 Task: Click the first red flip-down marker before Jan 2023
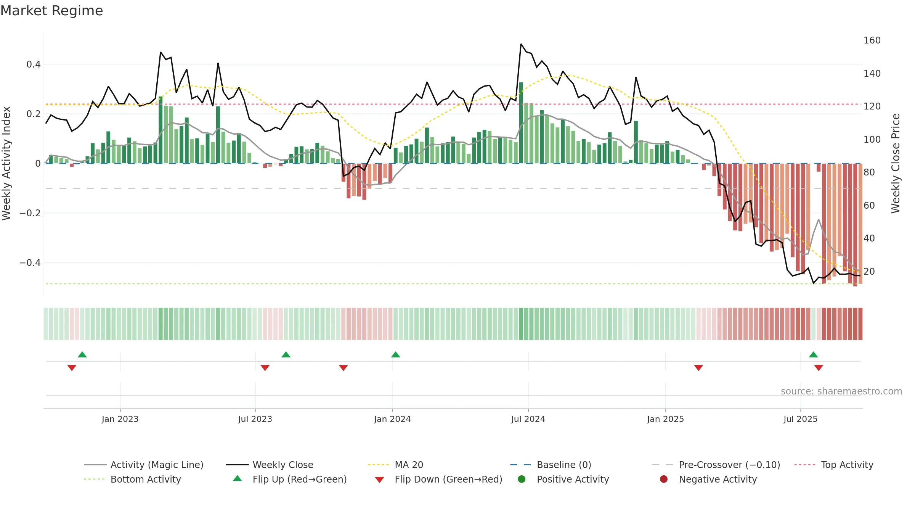72,368
